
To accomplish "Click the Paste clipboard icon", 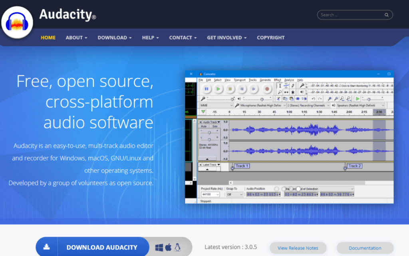I will (291, 99).
